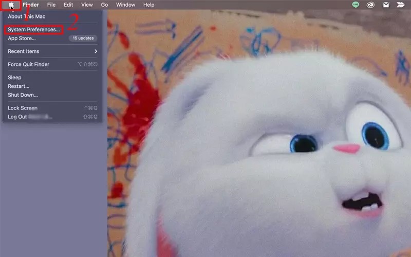The width and height of the screenshot is (411, 257).
Task: Click the double-arrow menu bar icon
Action: pos(401,5)
